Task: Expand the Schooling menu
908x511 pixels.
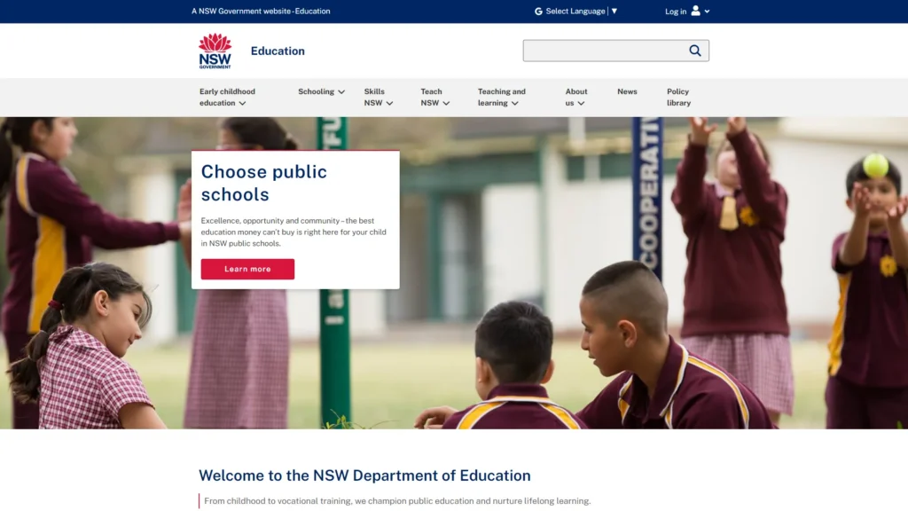Action: (x=321, y=91)
